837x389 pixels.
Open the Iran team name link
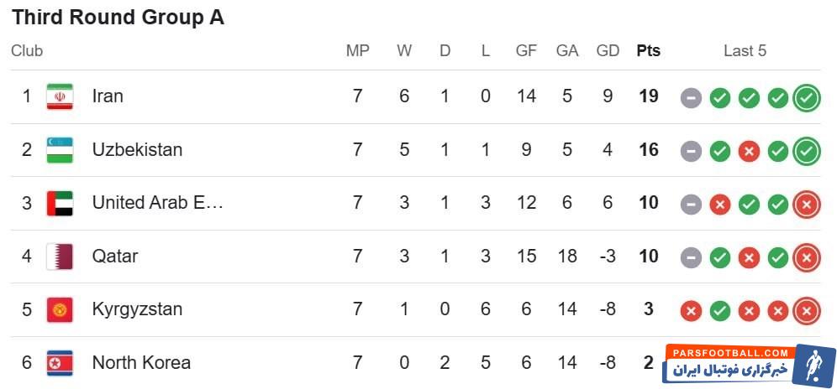108,96
